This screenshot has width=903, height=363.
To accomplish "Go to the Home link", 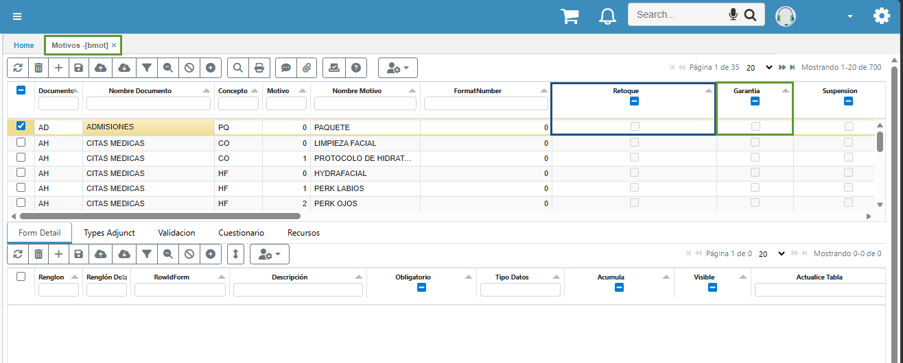I will 24,45.
